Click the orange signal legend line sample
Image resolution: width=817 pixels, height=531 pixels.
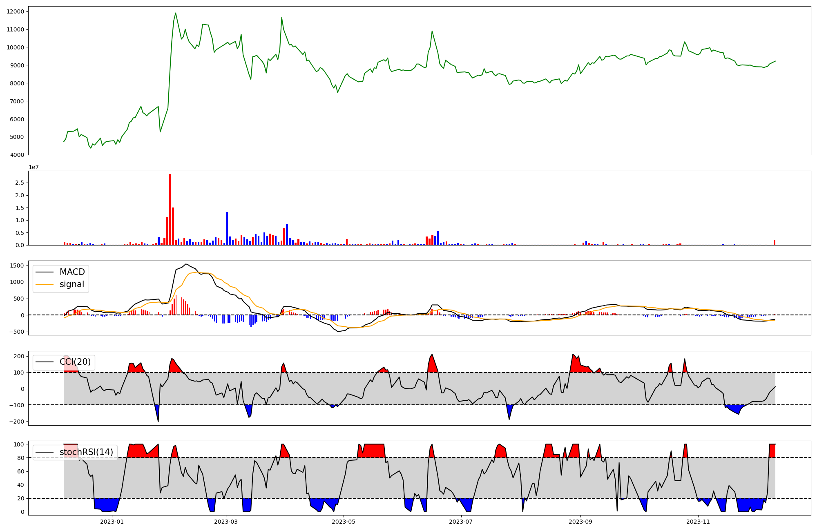[x=45, y=284]
